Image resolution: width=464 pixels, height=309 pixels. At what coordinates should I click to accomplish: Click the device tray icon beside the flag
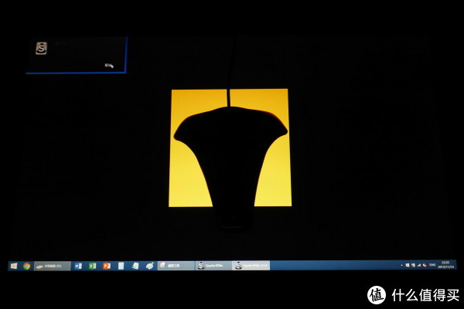(413, 265)
